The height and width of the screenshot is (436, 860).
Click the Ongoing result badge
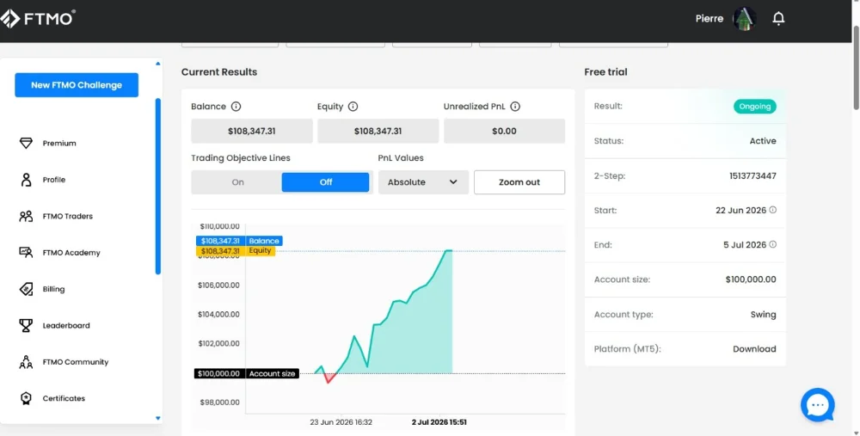(x=755, y=107)
